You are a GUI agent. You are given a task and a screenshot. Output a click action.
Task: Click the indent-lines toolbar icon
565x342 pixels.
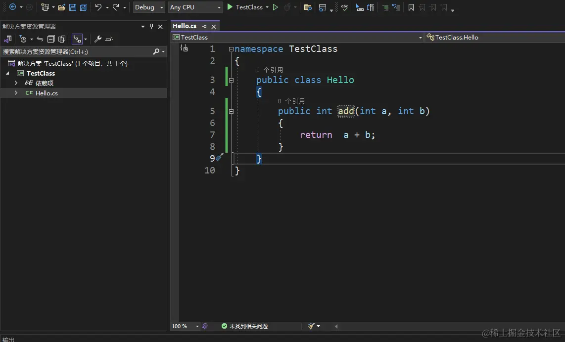pos(385,7)
